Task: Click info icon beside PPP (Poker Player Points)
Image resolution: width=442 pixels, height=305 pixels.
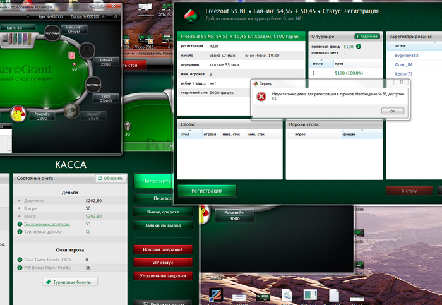Action: (20, 268)
